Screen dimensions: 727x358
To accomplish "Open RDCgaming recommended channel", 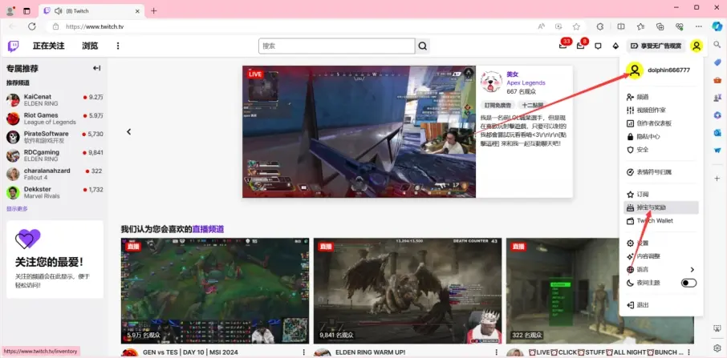I will (55, 155).
